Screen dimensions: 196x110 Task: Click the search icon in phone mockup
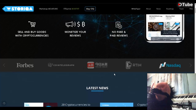pyautogui.click(x=157, y=35)
